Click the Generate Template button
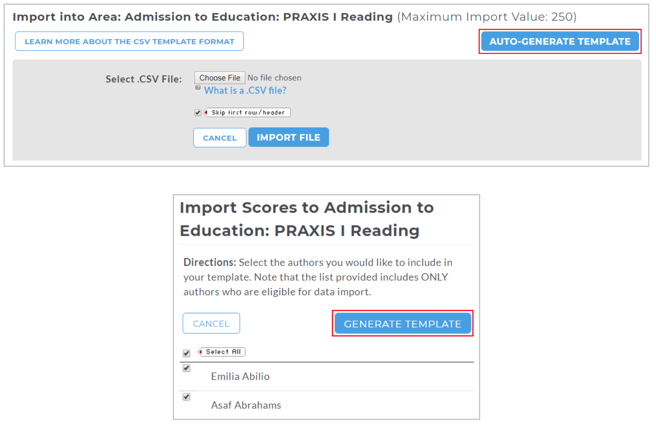The width and height of the screenshot is (656, 429). (x=403, y=323)
